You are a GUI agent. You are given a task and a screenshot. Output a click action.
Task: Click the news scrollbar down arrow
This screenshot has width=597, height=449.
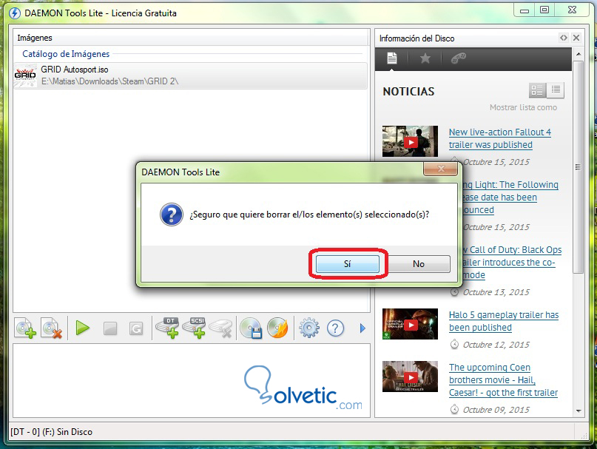point(579,411)
